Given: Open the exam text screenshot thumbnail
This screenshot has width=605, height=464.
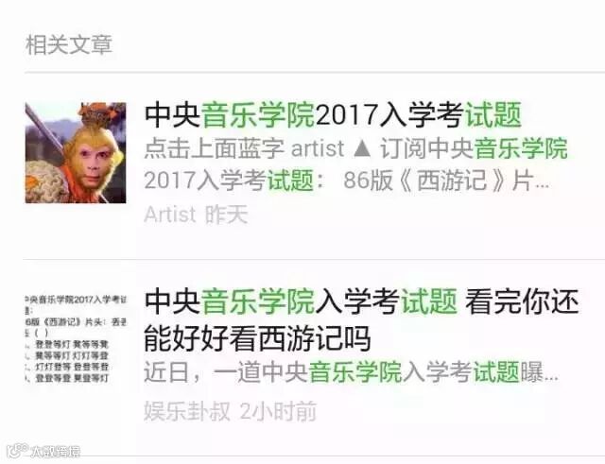Looking at the screenshot, I should click(x=76, y=338).
